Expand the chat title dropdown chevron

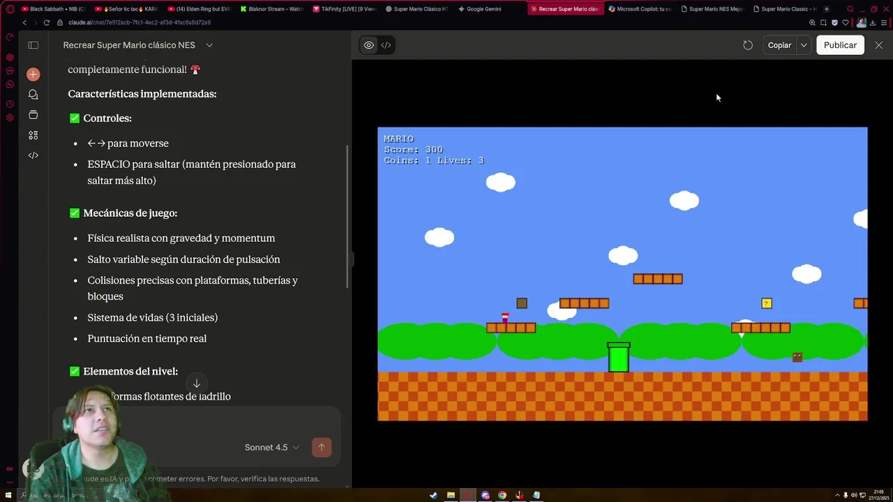209,45
